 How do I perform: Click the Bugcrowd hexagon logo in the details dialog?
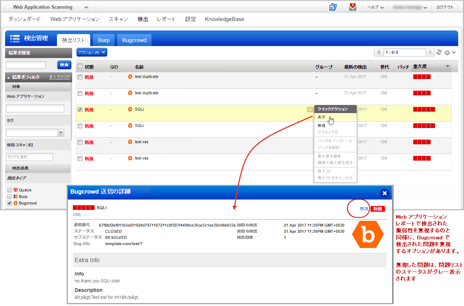pos(368,234)
